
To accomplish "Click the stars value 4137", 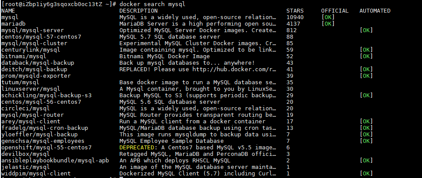I will (x=293, y=24).
